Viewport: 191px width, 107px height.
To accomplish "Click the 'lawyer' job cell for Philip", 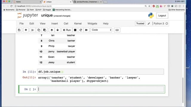I will tap(71, 46).
